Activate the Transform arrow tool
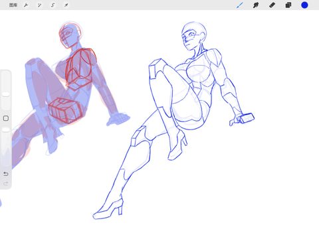The width and height of the screenshot is (319, 239). 66,5
